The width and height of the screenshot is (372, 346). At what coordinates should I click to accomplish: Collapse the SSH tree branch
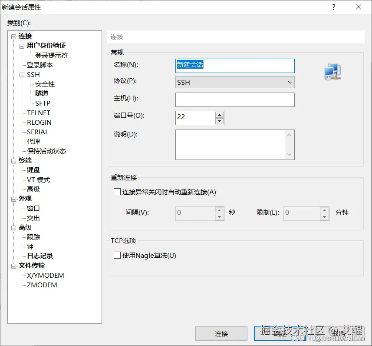point(21,74)
